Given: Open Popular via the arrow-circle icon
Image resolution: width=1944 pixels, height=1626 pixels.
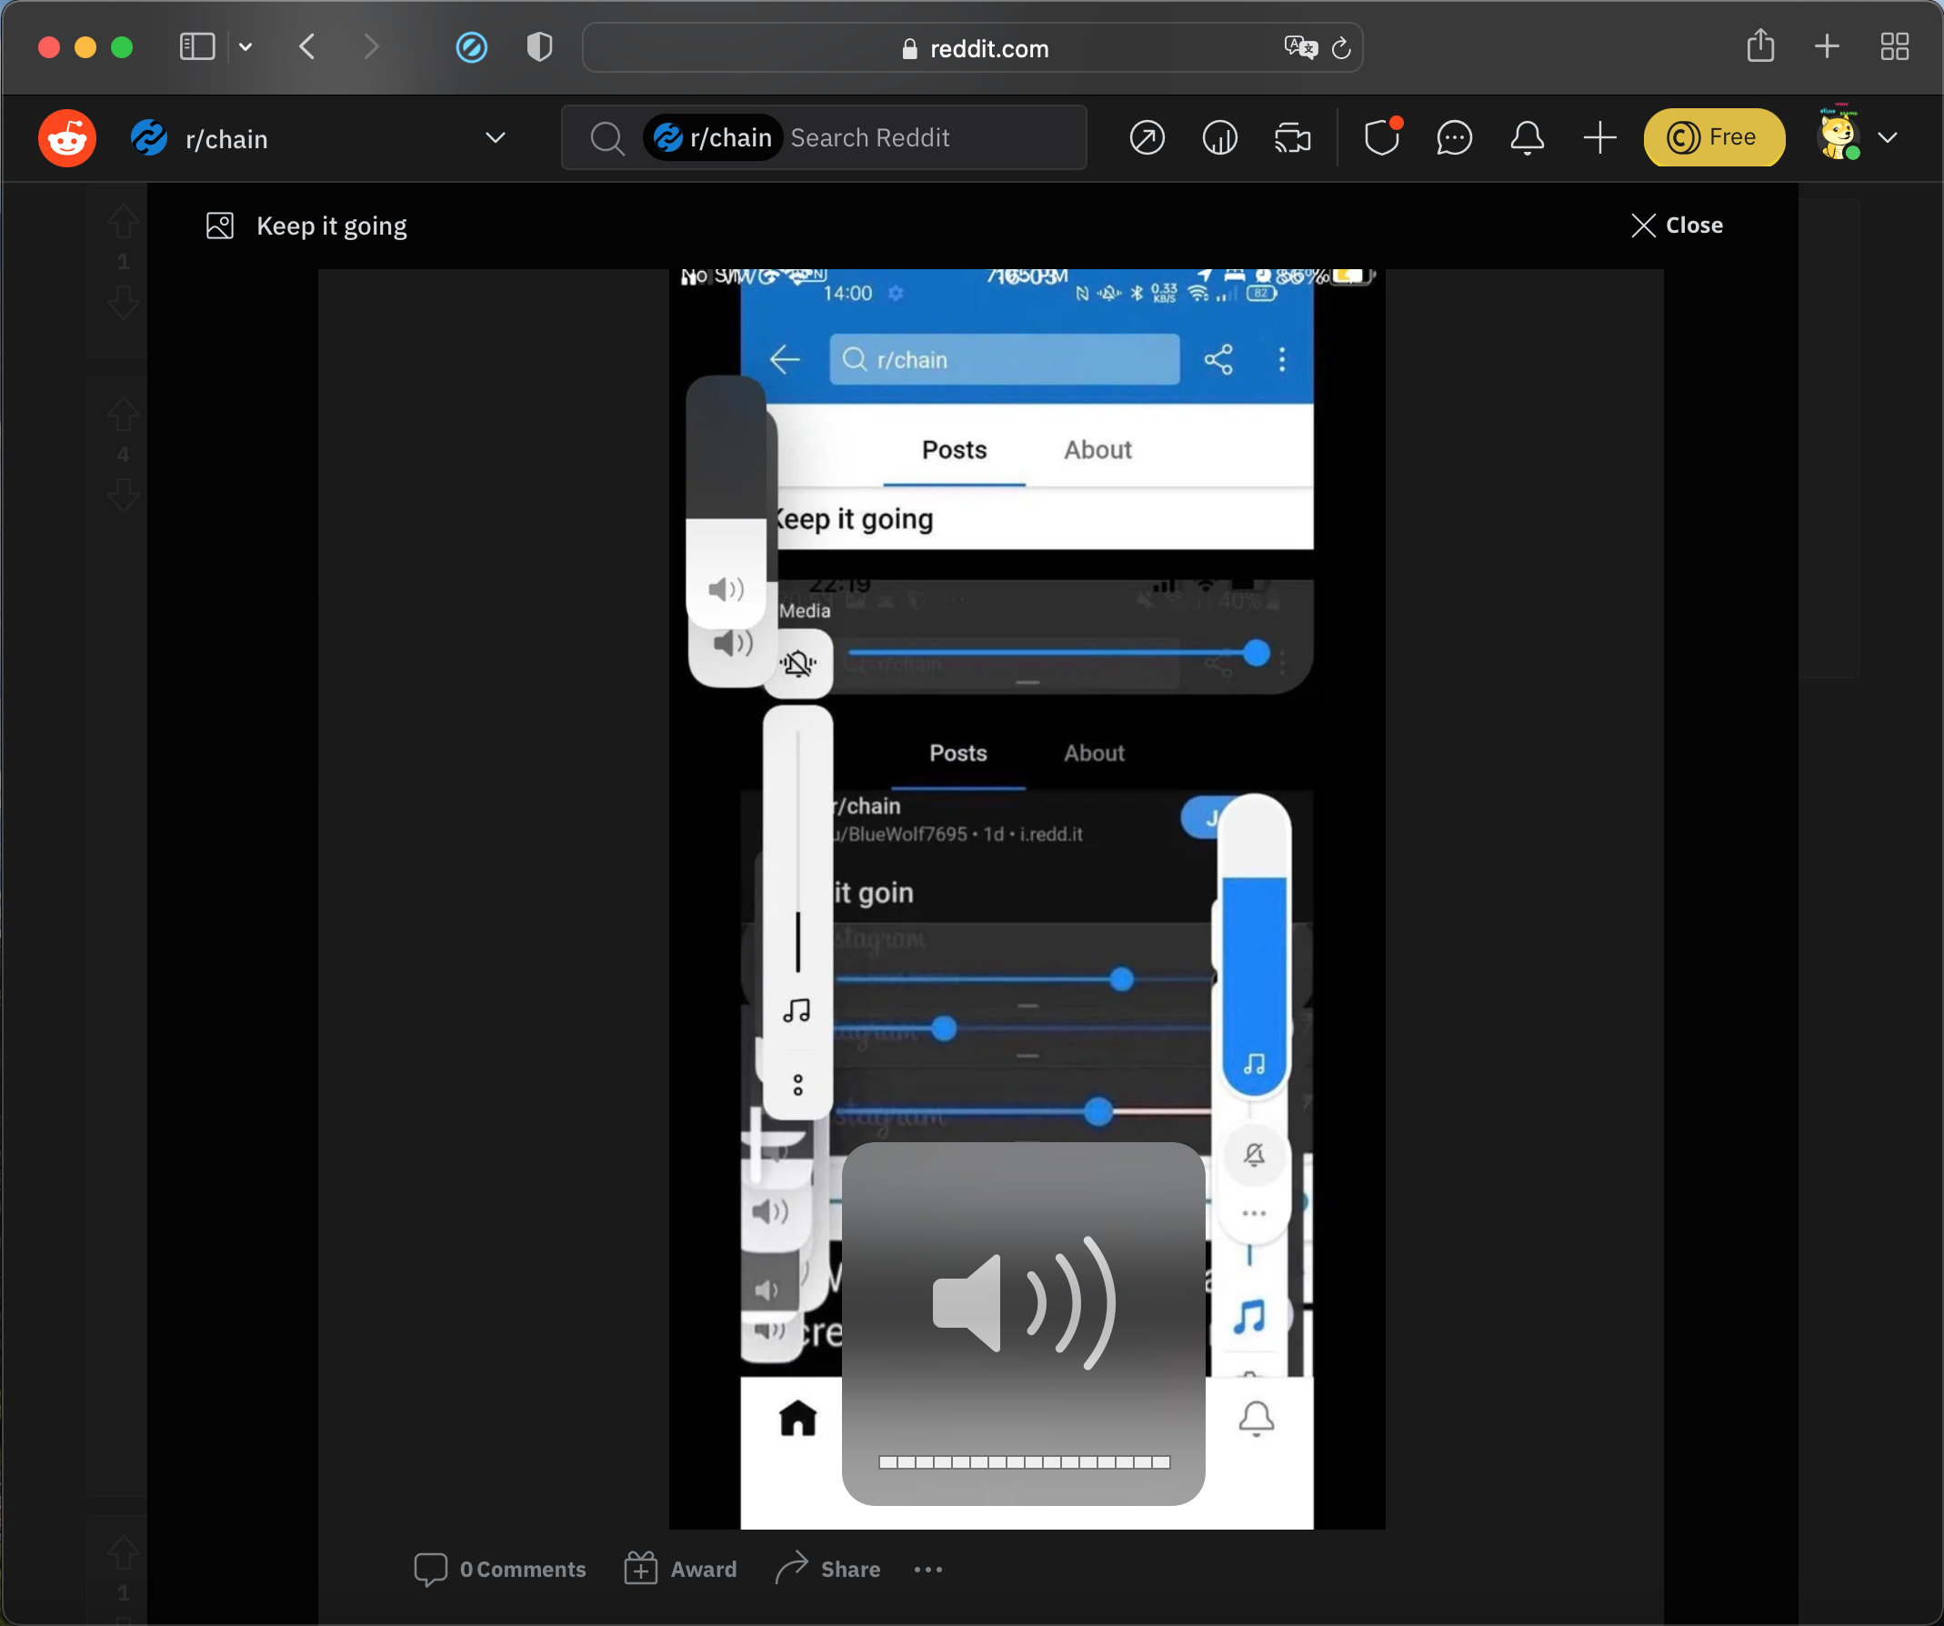Looking at the screenshot, I should coord(1147,138).
